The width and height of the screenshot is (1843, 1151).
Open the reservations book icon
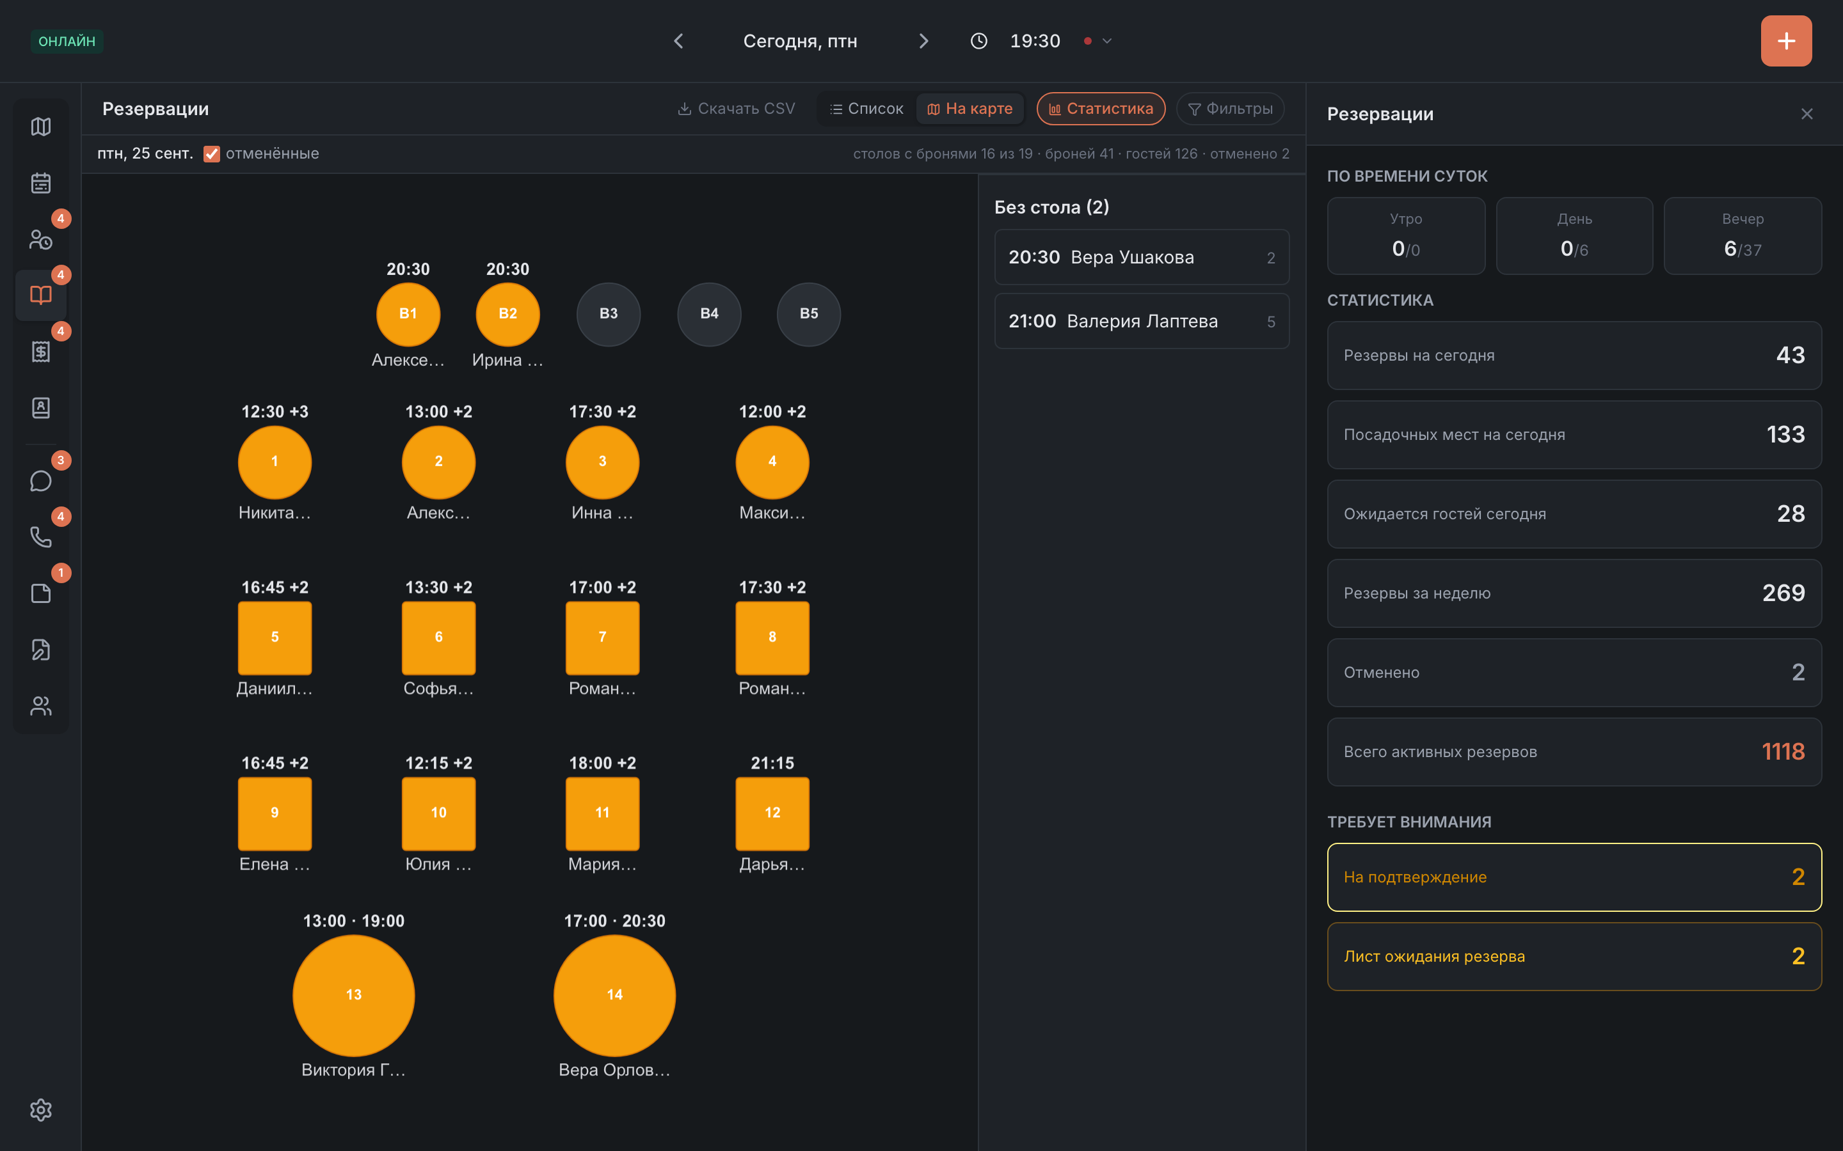tap(40, 295)
